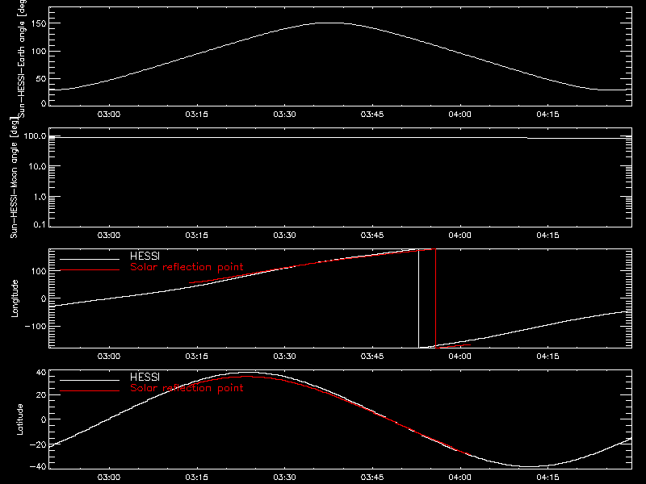Click the white vertical longitude wrap line
This screenshot has height=484, width=646.
(x=418, y=298)
